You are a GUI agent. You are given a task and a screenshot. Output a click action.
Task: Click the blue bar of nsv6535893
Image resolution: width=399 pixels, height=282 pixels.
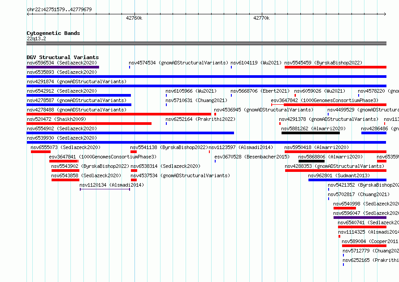[x=206, y=77]
